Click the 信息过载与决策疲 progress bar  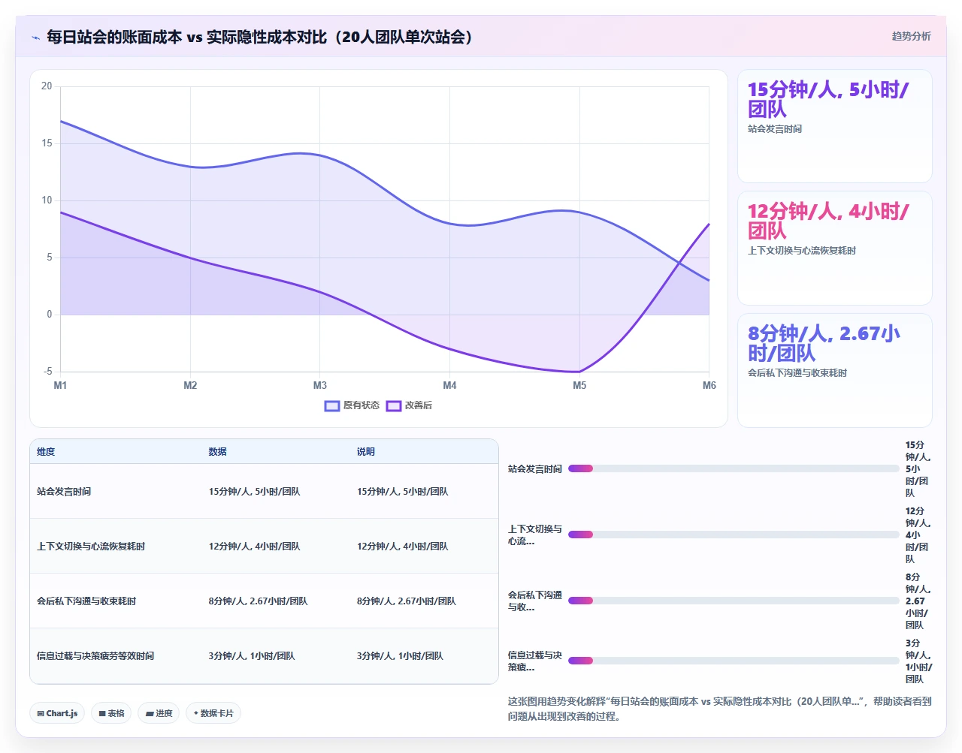734,661
